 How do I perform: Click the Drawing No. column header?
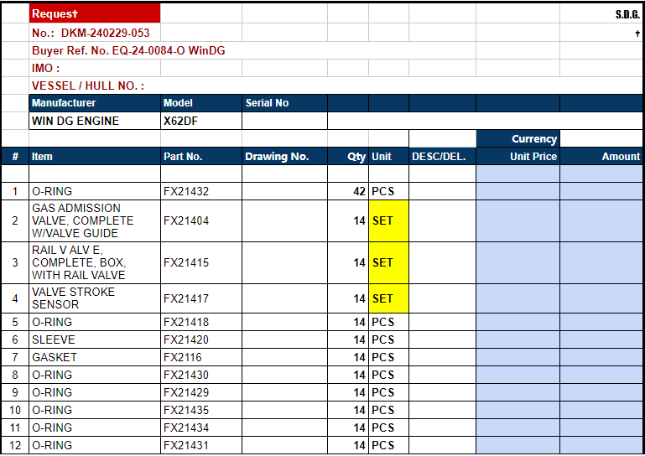click(284, 157)
